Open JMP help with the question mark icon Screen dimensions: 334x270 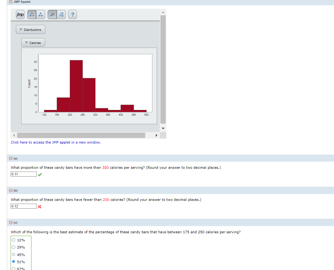[72, 14]
